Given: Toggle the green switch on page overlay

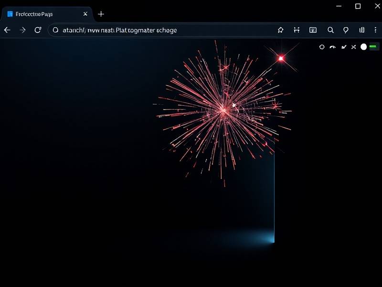Looking at the screenshot, I should click(x=373, y=47).
